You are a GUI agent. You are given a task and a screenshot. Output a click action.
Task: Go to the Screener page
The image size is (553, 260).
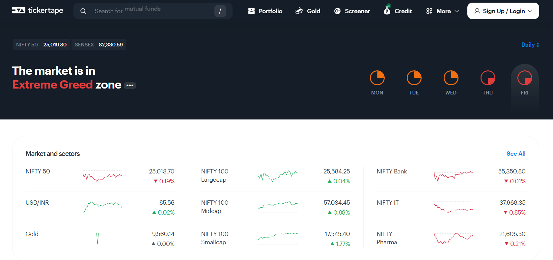pos(352,11)
